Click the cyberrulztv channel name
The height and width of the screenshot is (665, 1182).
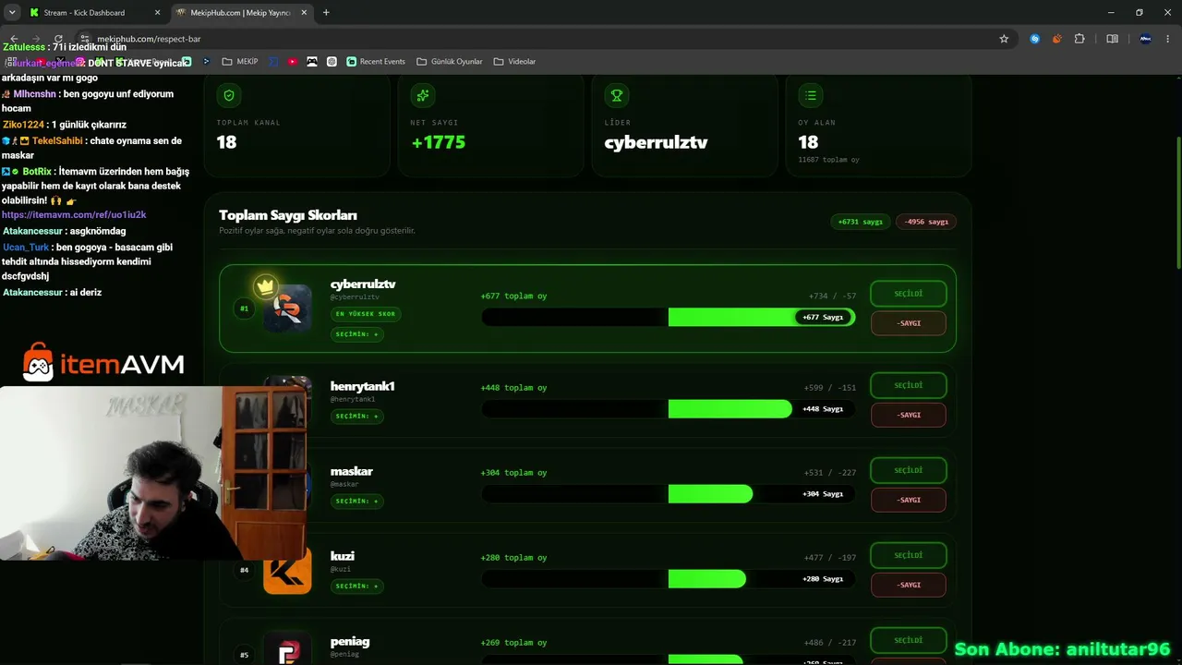(363, 284)
